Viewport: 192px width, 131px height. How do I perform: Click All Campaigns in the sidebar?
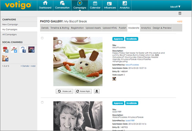[x=9, y=34]
